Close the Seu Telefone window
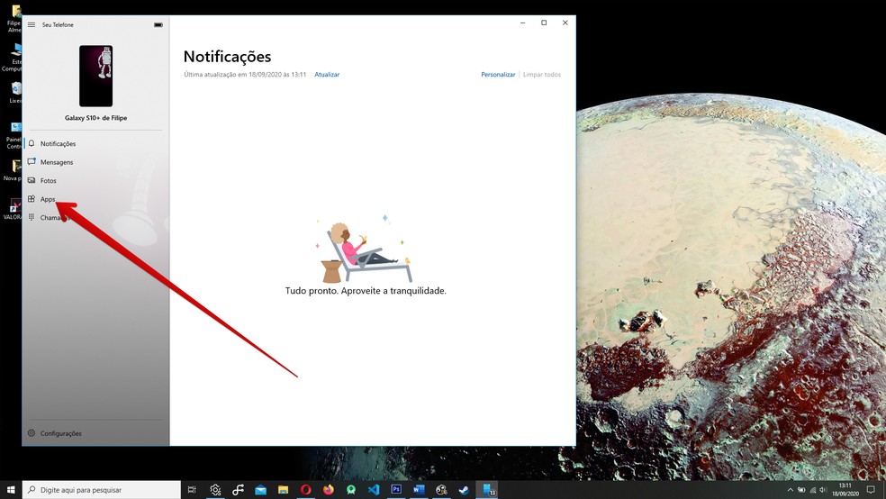 (565, 23)
